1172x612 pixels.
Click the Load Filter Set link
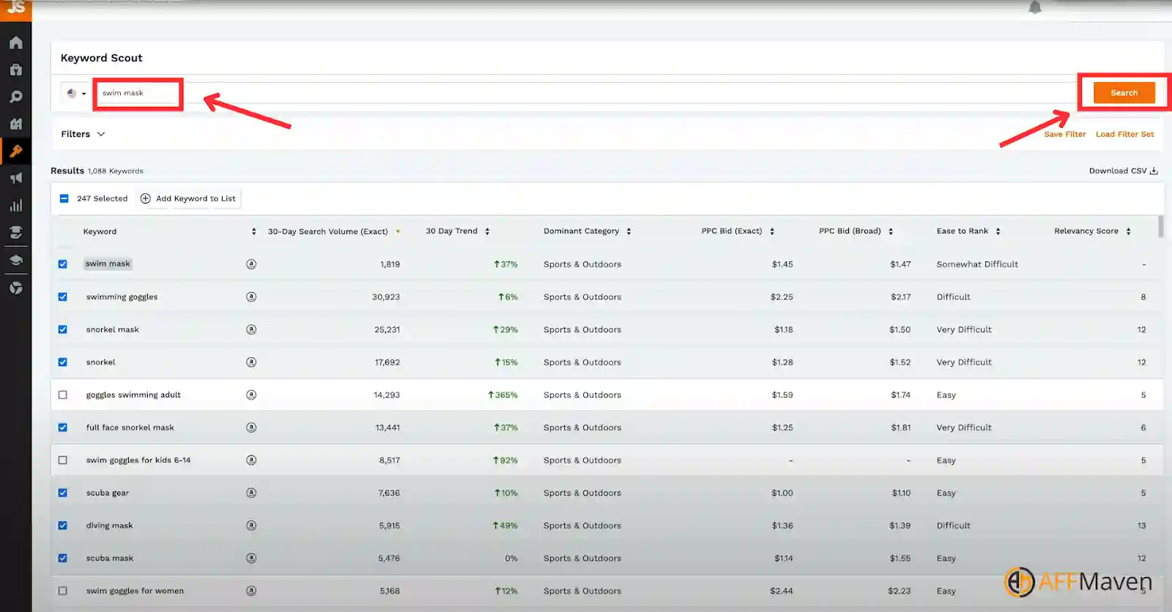(1124, 134)
